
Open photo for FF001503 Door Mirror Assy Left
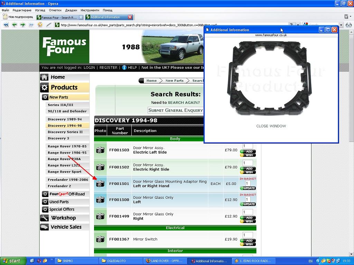(100, 150)
